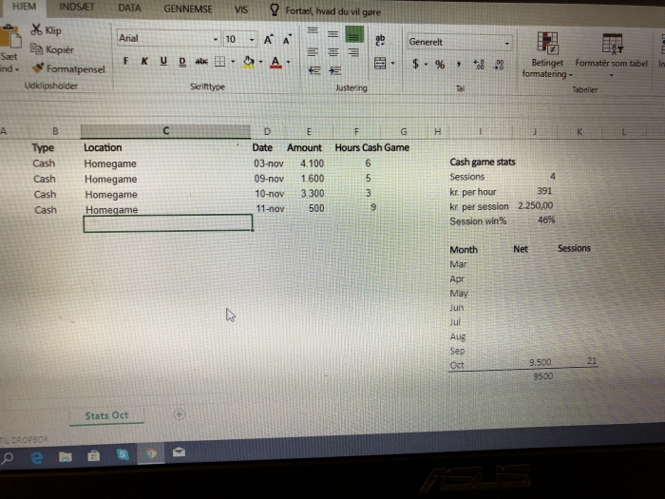Viewport: 665px width, 499px height.
Task: Click the increase decimal icon
Action: coord(479,65)
